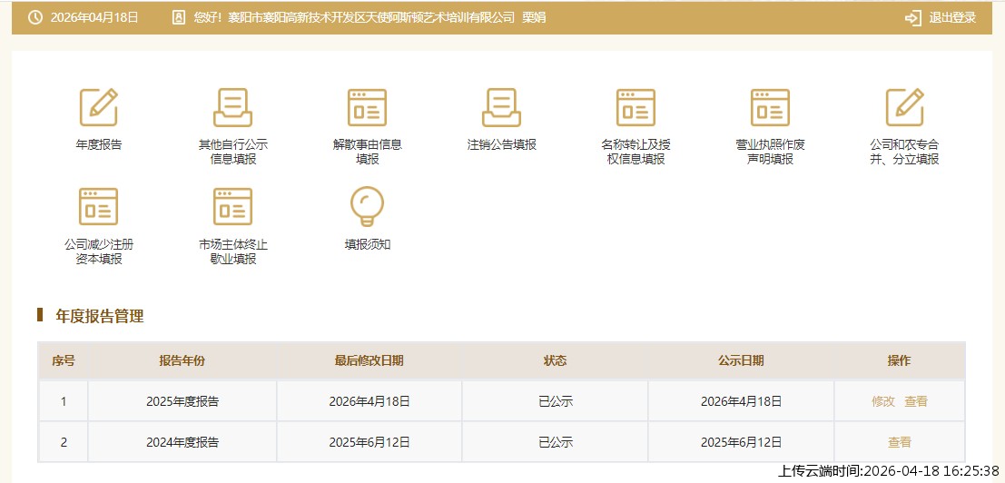Click the 解散事由信息填报 icon
This screenshot has width=1005, height=483.
tap(367, 108)
